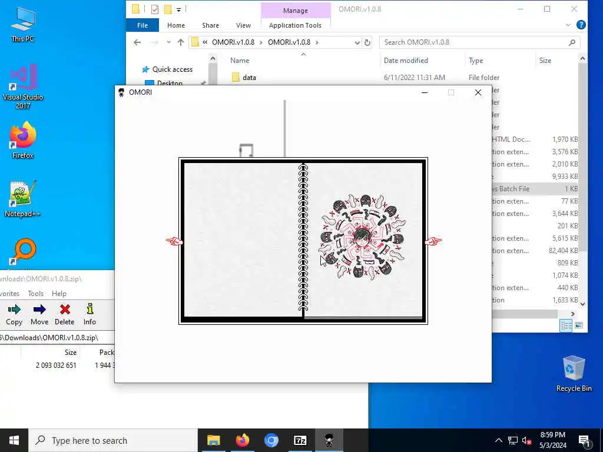Open the Home ribbon tab in Explorer
The width and height of the screenshot is (603, 452).
(175, 25)
